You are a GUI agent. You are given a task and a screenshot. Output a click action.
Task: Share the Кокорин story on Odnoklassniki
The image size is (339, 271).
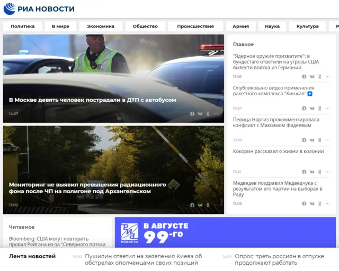[320, 172]
